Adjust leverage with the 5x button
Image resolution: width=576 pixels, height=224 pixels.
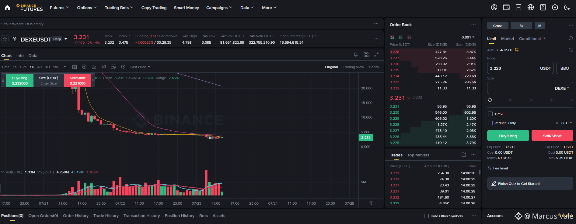pos(522,26)
